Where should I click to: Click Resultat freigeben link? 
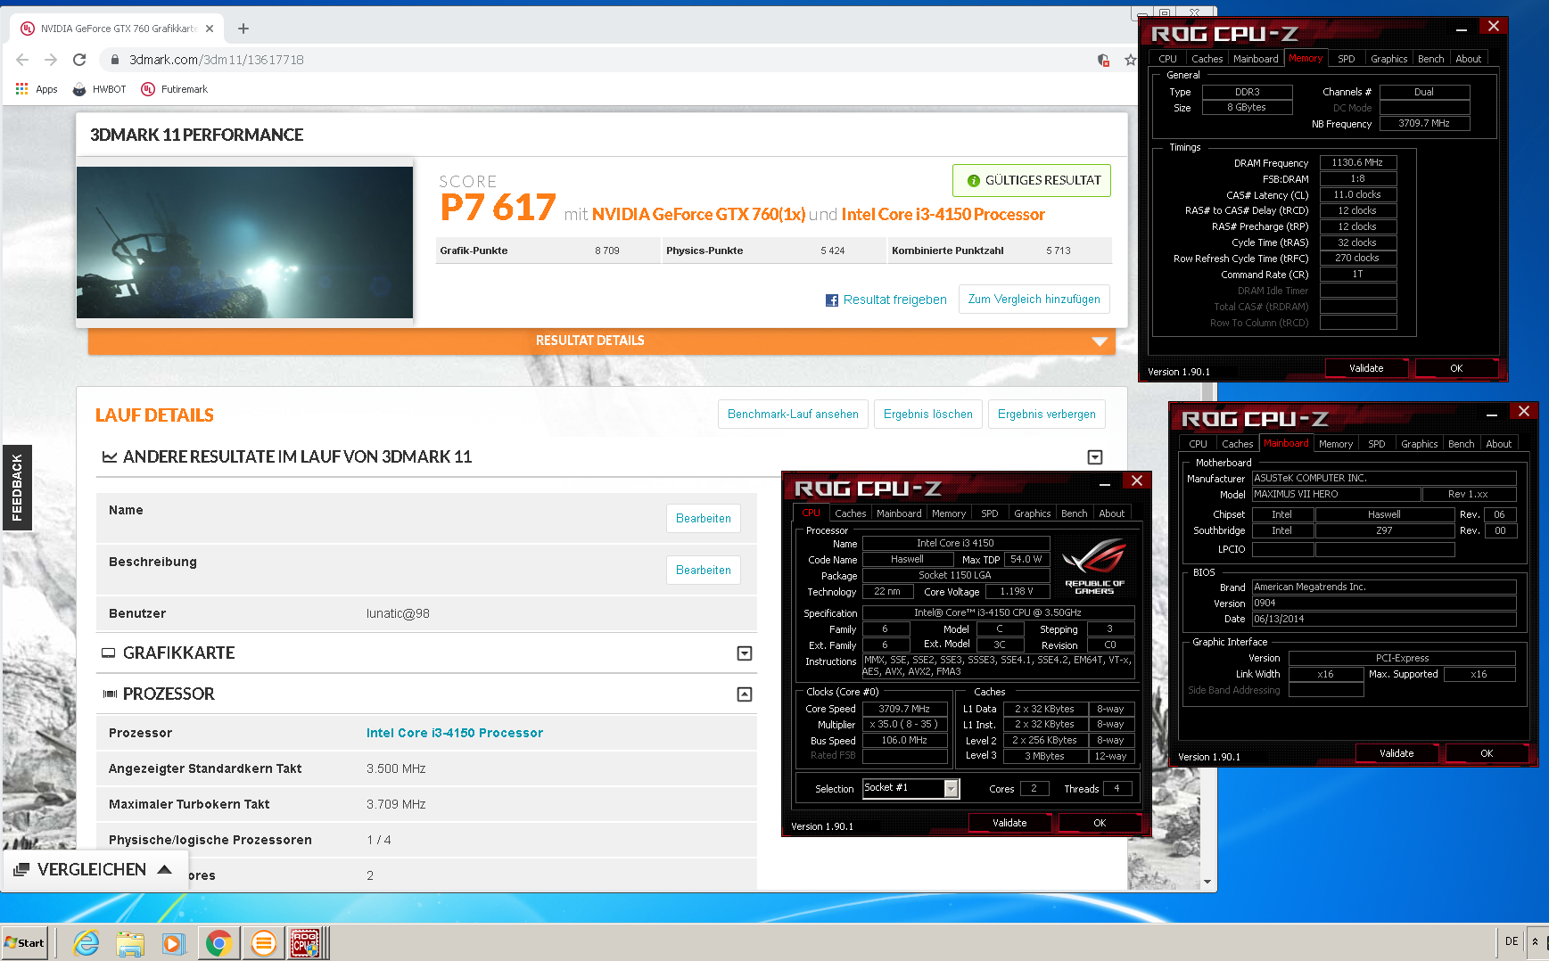point(894,300)
